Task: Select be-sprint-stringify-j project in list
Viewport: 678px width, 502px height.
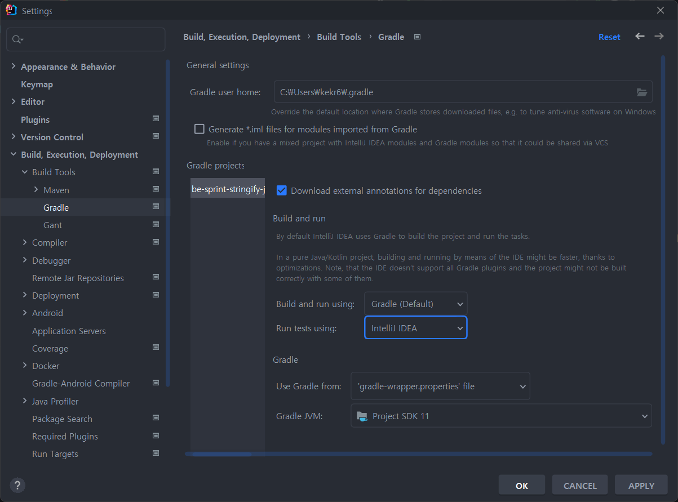Action: tap(228, 189)
